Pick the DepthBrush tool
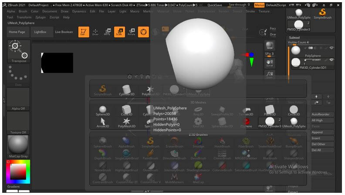Viewport: 345px width, 195px height. point(102,155)
